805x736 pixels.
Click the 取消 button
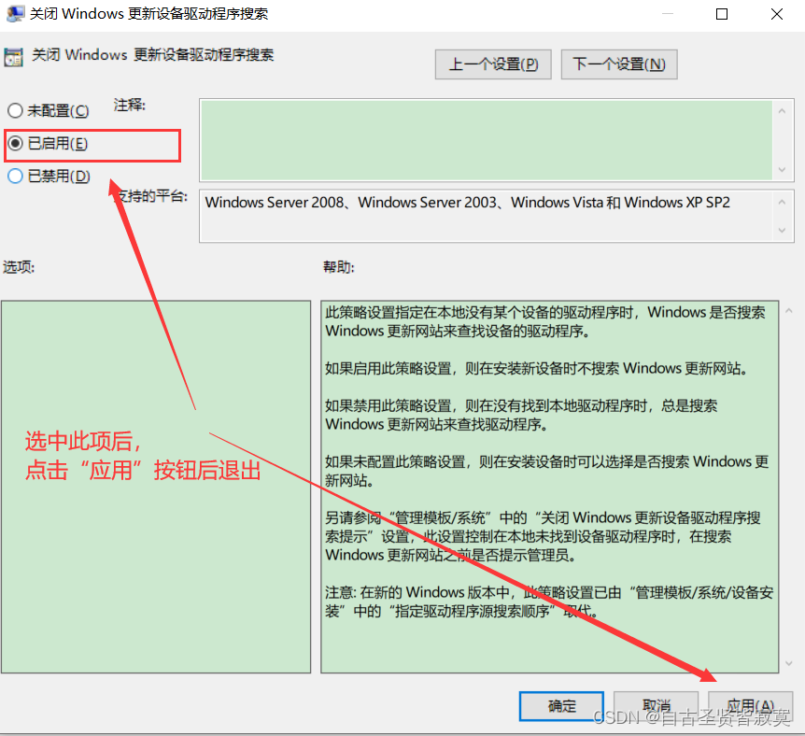click(x=657, y=706)
